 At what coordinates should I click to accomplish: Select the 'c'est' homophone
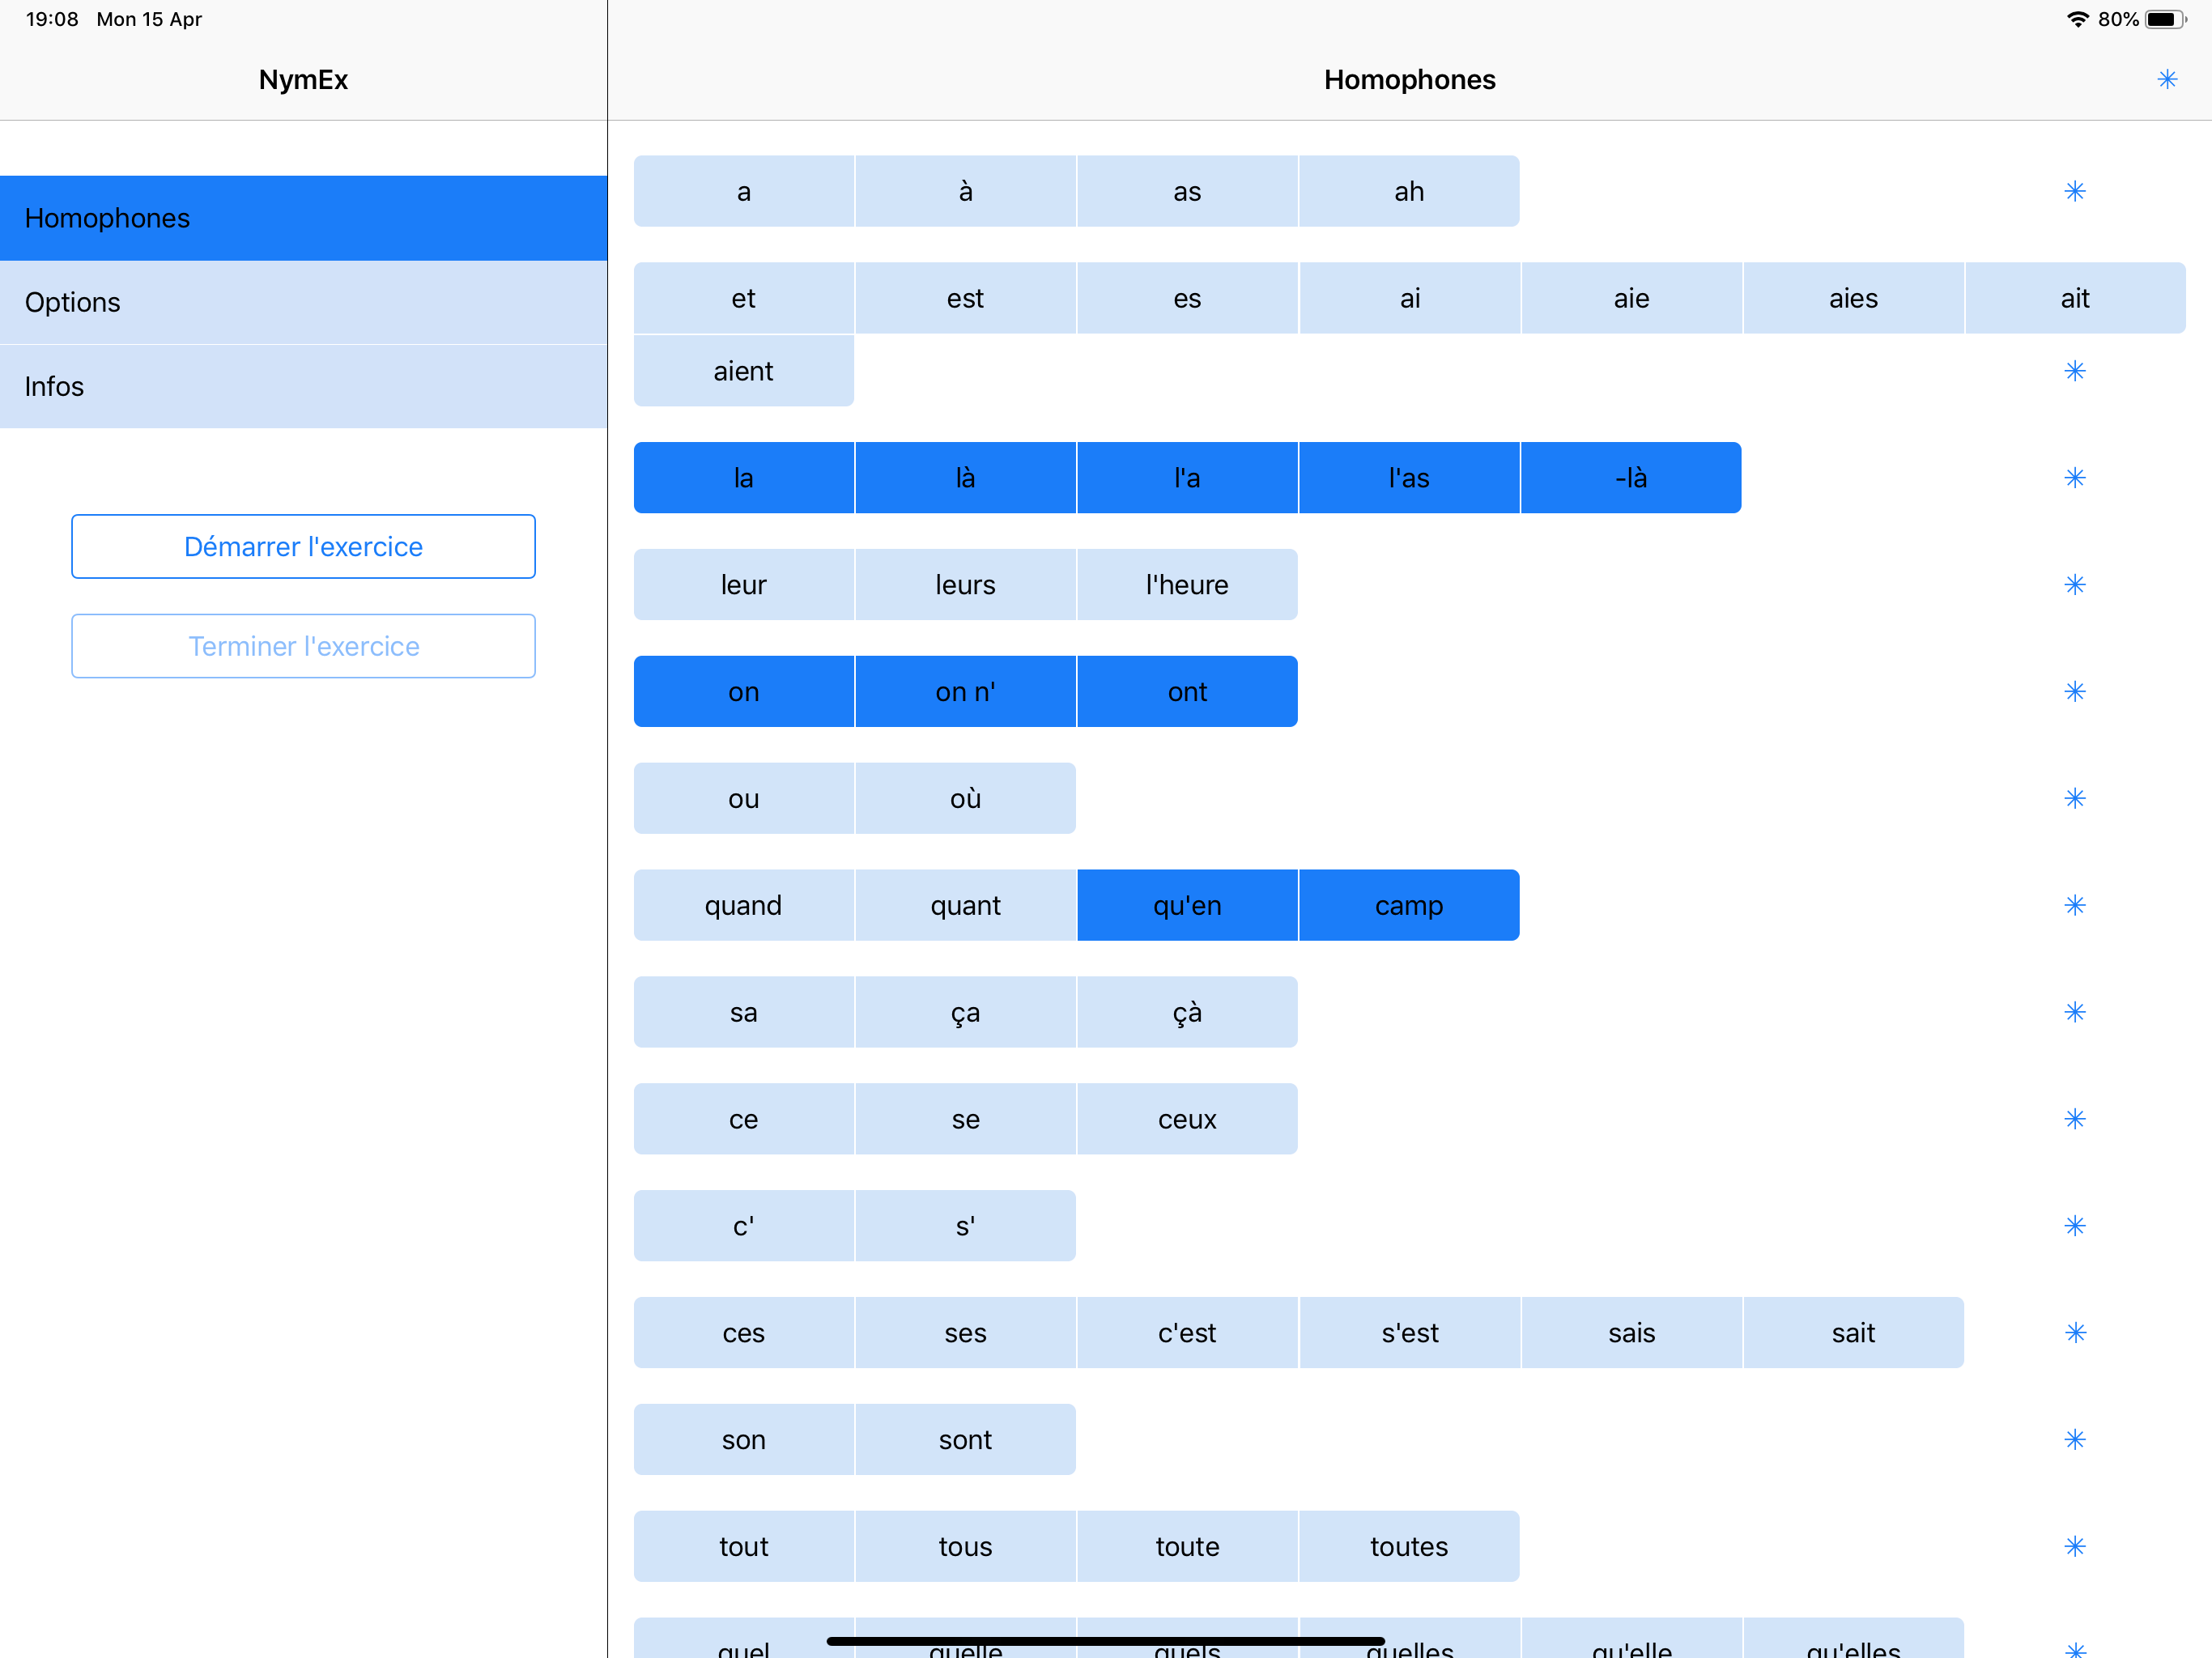(x=1187, y=1333)
